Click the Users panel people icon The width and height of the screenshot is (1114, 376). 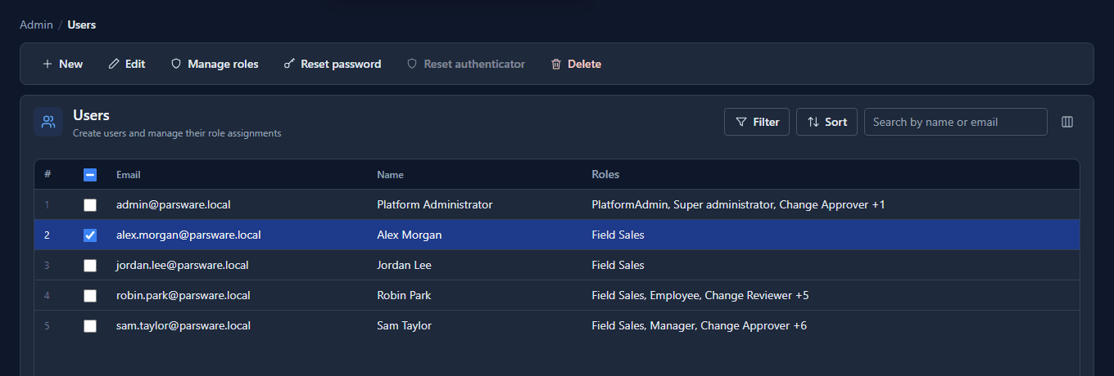(48, 122)
